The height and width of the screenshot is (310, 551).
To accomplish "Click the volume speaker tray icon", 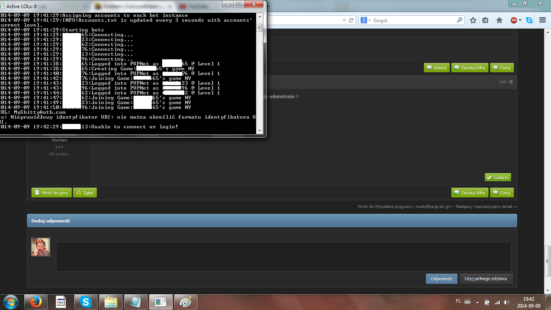I will [507, 302].
